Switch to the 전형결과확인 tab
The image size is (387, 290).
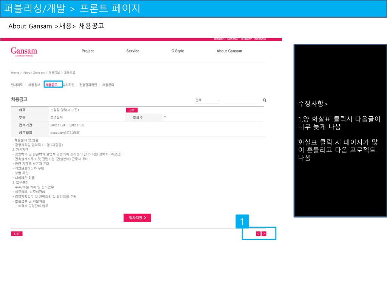click(x=88, y=85)
